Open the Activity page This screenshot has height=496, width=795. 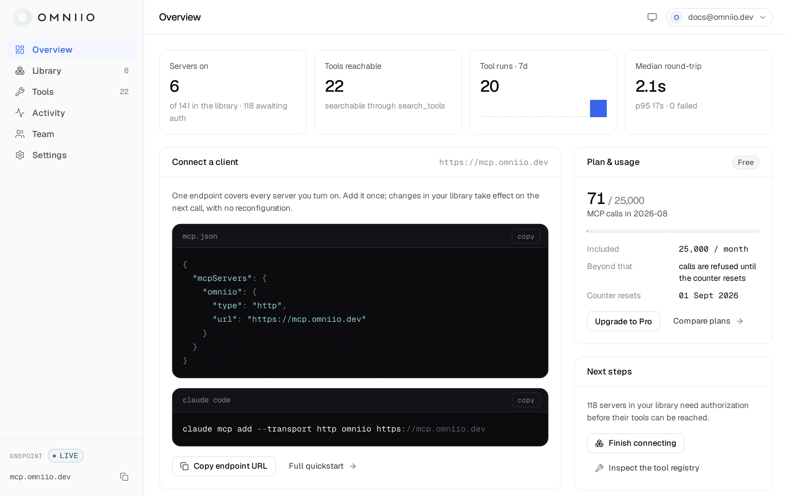[x=72, y=113]
